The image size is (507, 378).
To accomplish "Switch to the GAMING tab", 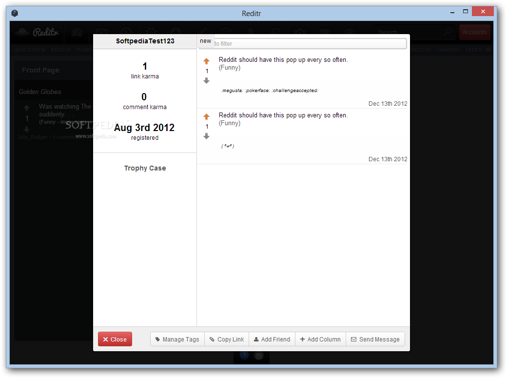I will click(448, 50).
